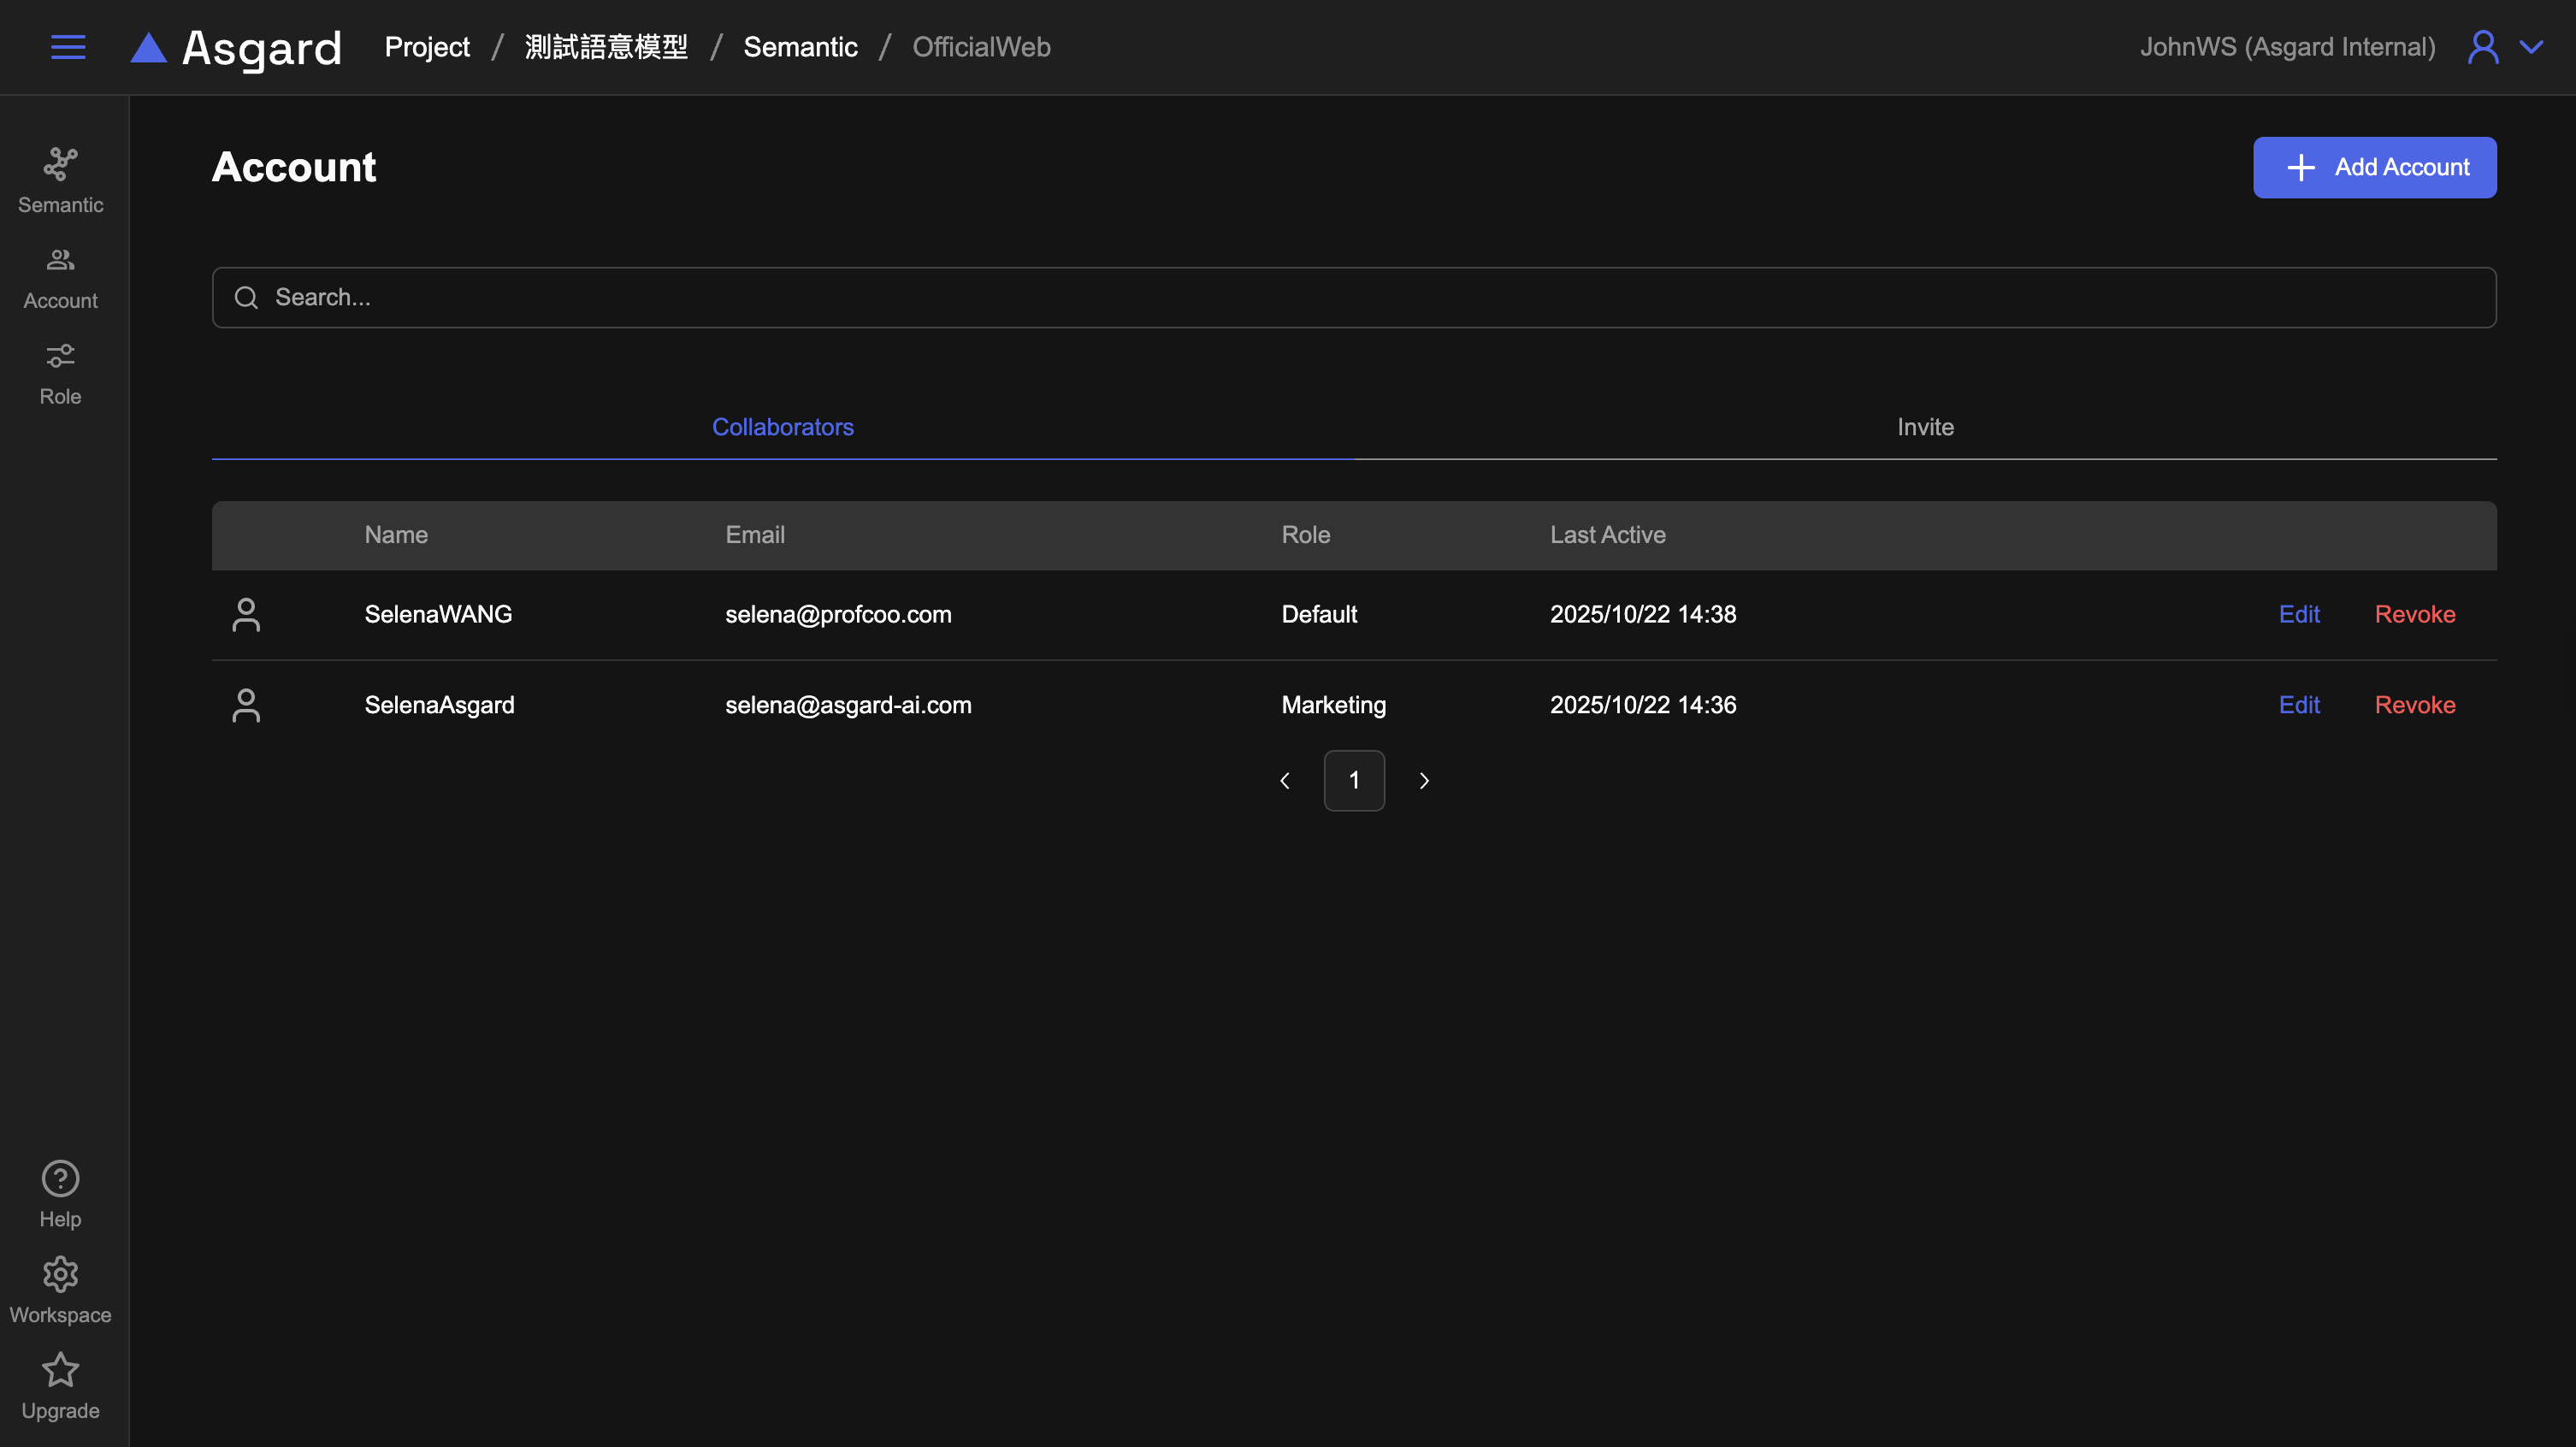This screenshot has width=2576, height=1447.
Task: Go to previous page arrow
Action: pyautogui.click(x=1285, y=780)
